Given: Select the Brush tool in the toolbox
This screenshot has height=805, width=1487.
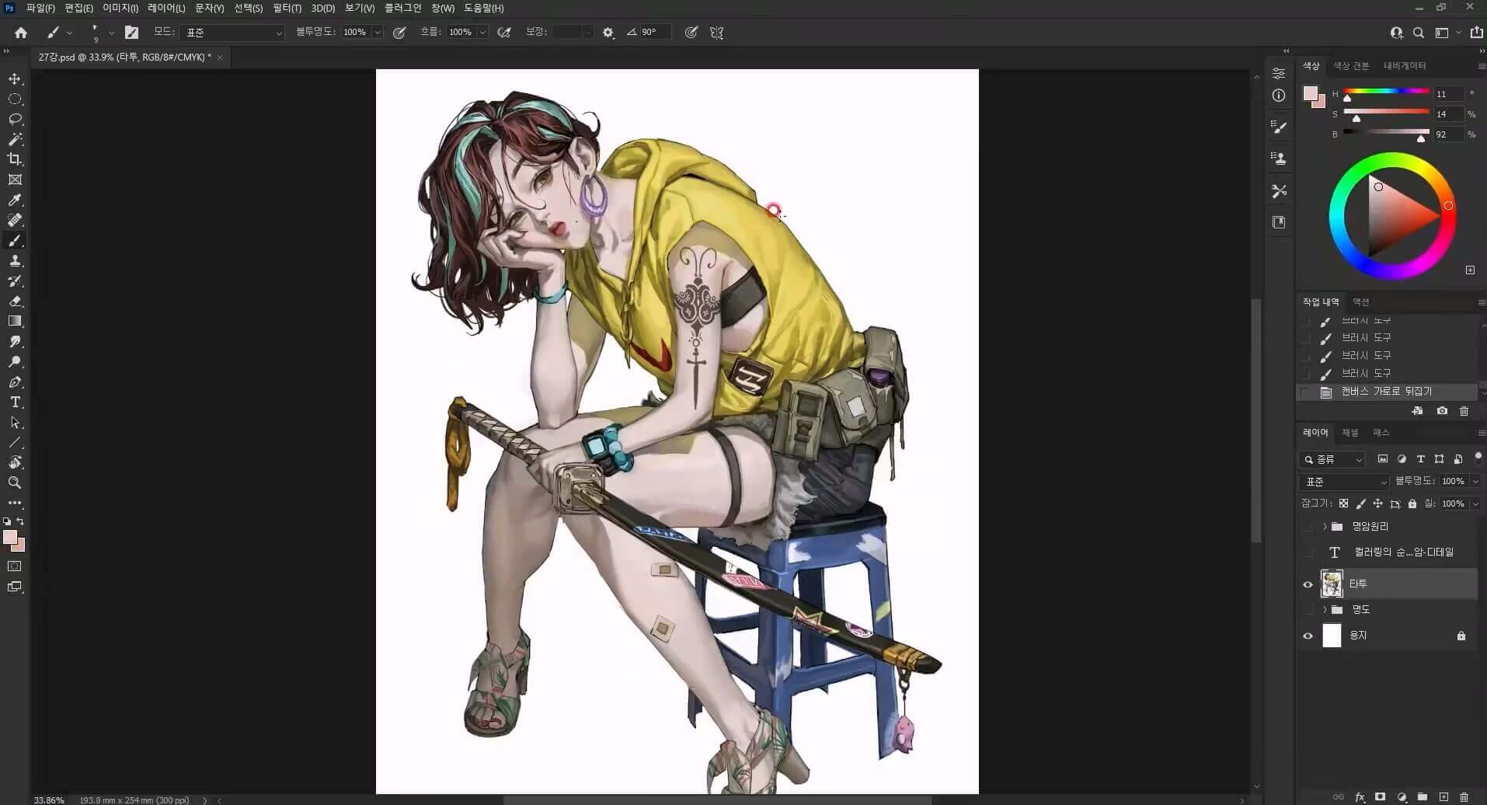Looking at the screenshot, I should [15, 240].
